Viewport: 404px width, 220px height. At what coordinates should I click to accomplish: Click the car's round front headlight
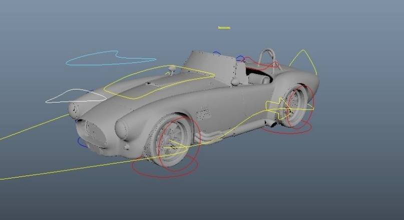(121, 129)
